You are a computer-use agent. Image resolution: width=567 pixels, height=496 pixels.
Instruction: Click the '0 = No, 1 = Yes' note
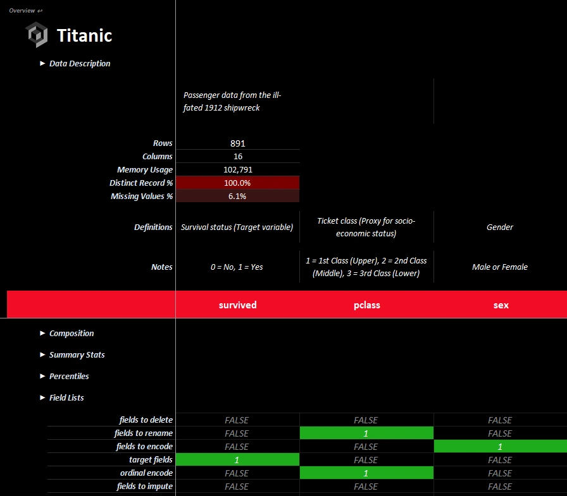click(x=237, y=267)
